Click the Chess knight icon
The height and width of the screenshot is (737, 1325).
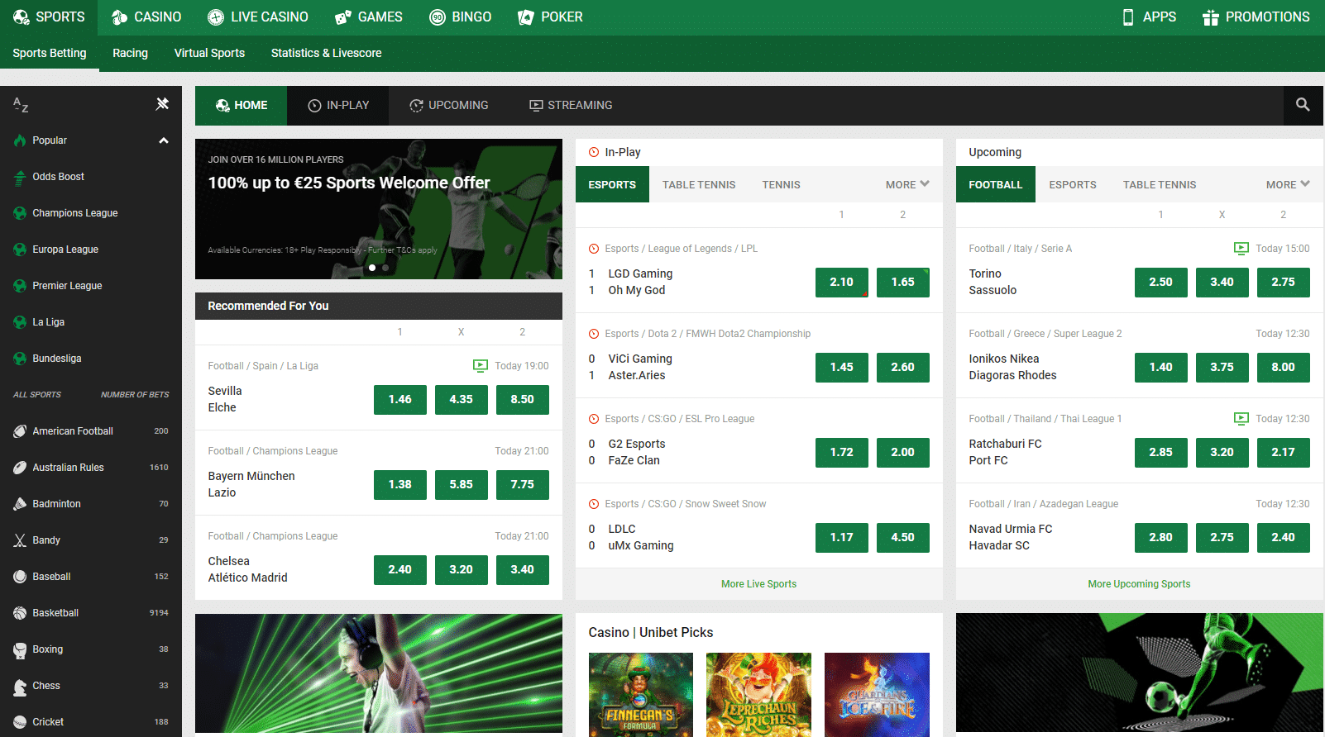click(20, 686)
